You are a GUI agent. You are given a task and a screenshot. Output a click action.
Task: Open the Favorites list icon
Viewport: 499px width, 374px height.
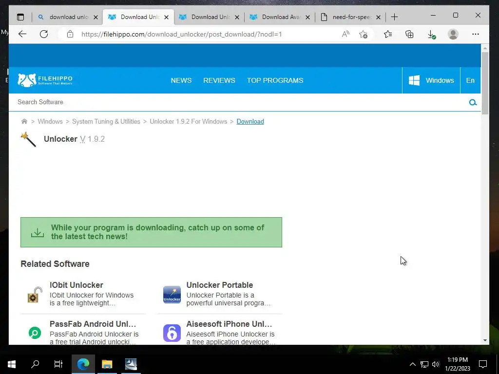[387, 34]
